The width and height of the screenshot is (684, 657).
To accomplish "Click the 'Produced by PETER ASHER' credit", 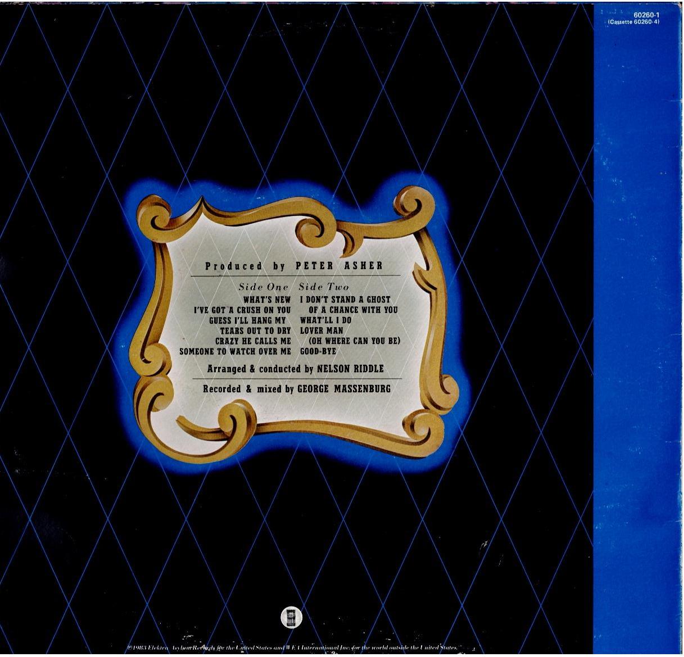I will 294,266.
